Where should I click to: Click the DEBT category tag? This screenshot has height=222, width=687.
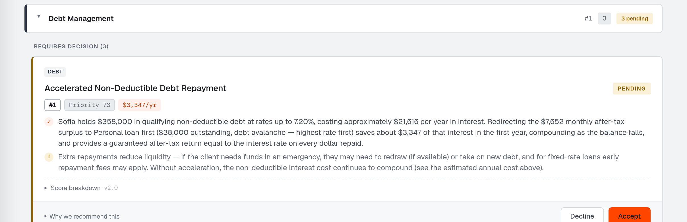click(55, 72)
